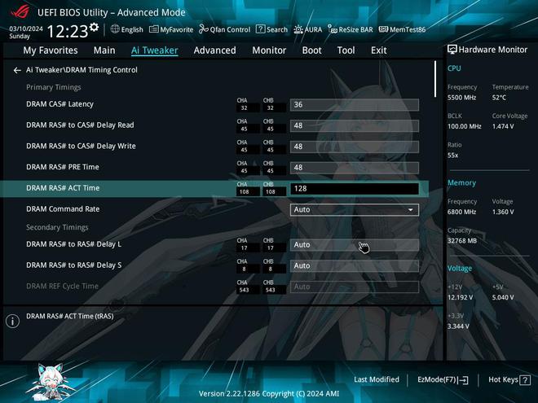Open the Exit tab
Image resolution: width=538 pixels, height=403 pixels.
coord(379,50)
